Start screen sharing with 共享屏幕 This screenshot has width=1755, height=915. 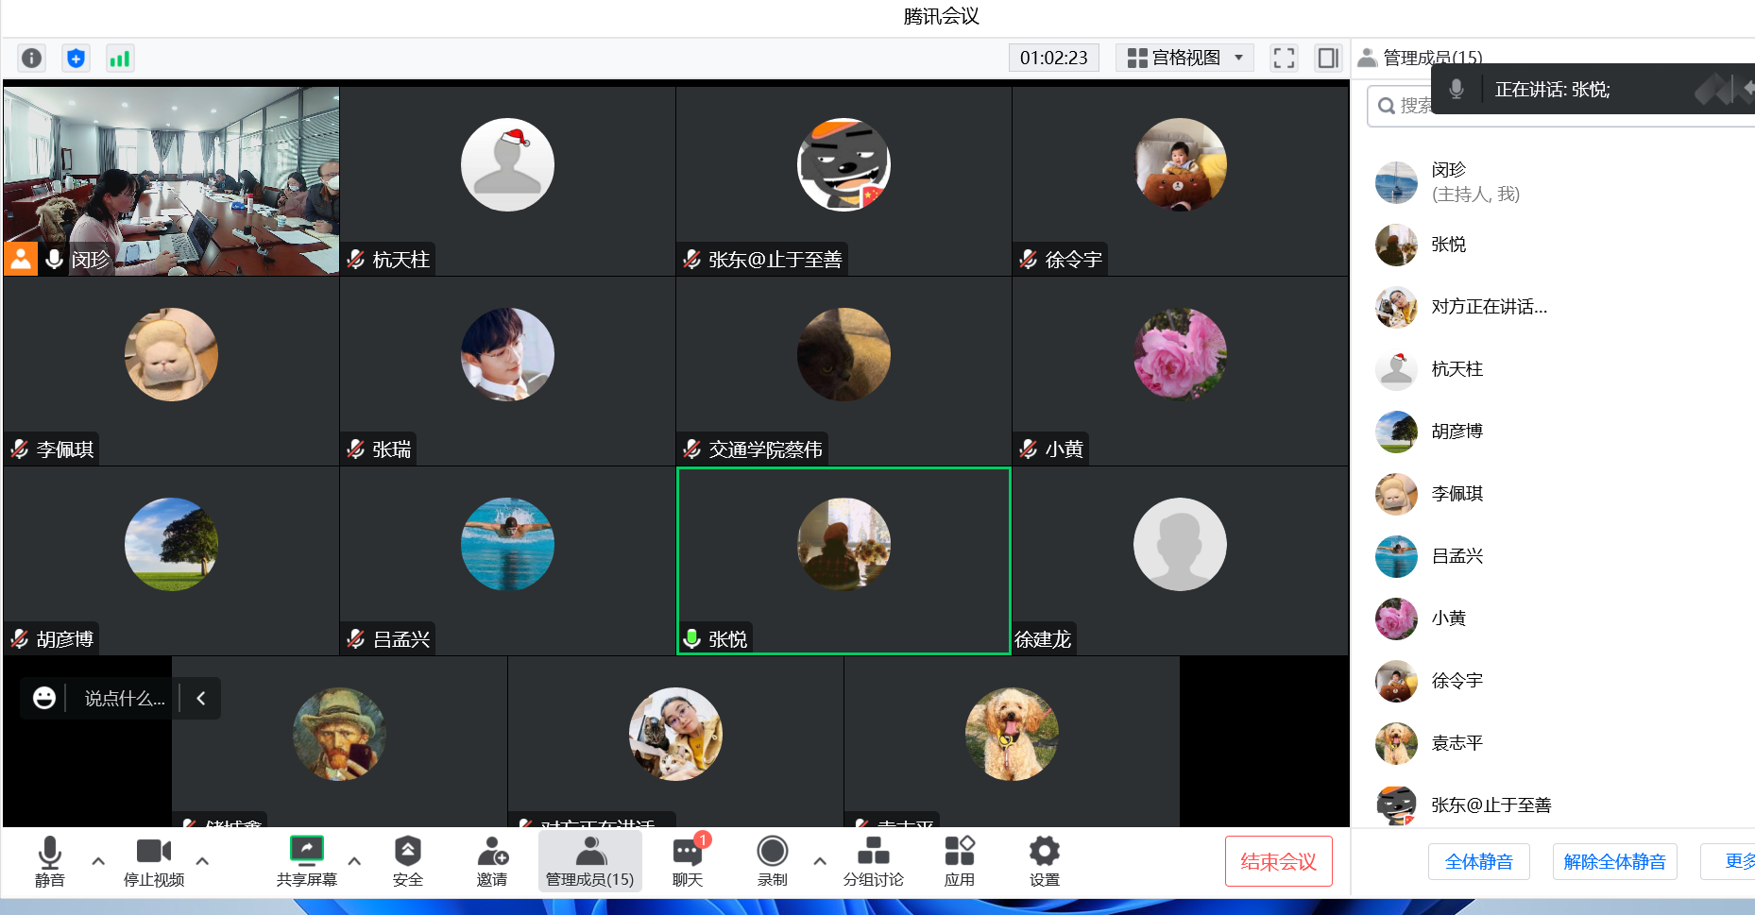(306, 860)
